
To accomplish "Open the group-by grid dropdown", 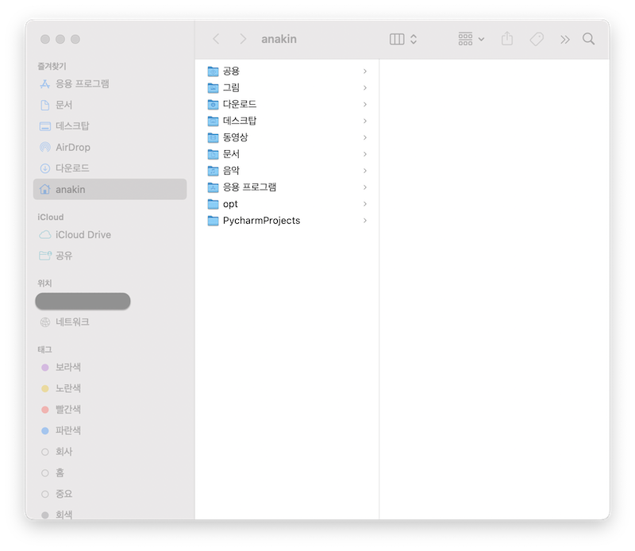I will 471,39.
